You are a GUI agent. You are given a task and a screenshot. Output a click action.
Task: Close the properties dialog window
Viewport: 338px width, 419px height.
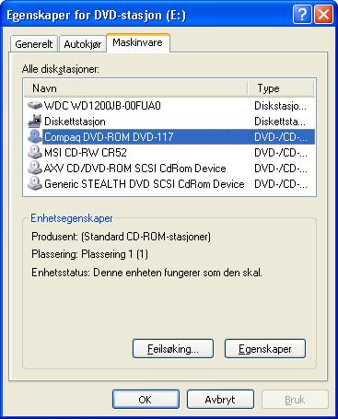[x=323, y=15]
